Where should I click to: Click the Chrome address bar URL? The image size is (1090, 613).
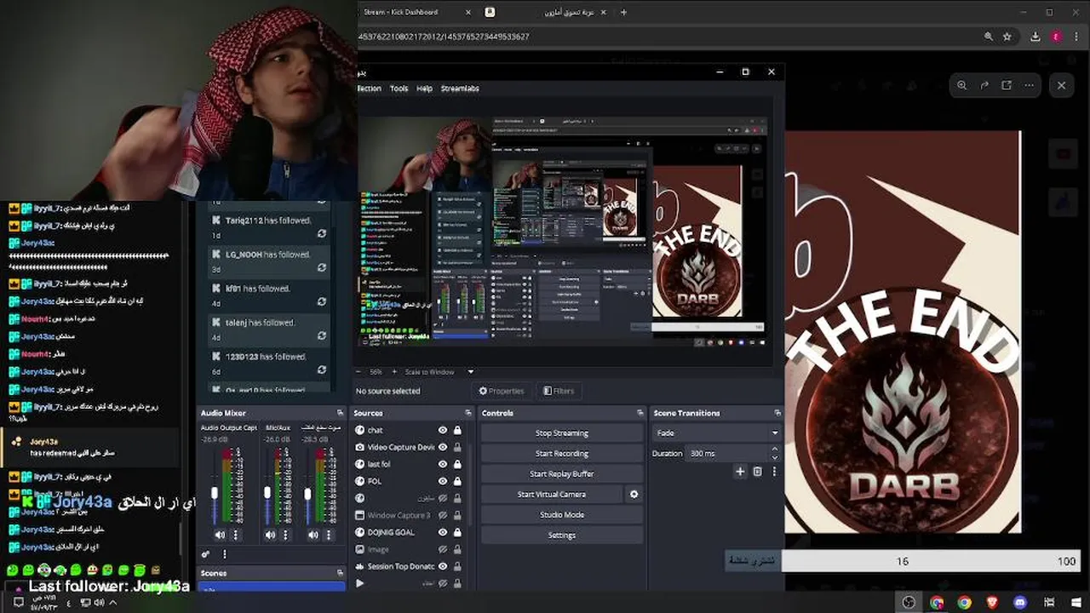click(x=444, y=37)
